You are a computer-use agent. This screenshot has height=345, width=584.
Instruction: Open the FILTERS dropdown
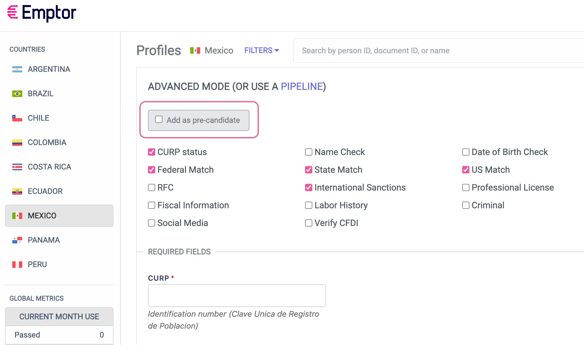(x=261, y=50)
